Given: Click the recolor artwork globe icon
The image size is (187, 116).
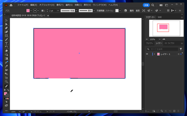Looking at the screenshot, I should coord(125,11).
